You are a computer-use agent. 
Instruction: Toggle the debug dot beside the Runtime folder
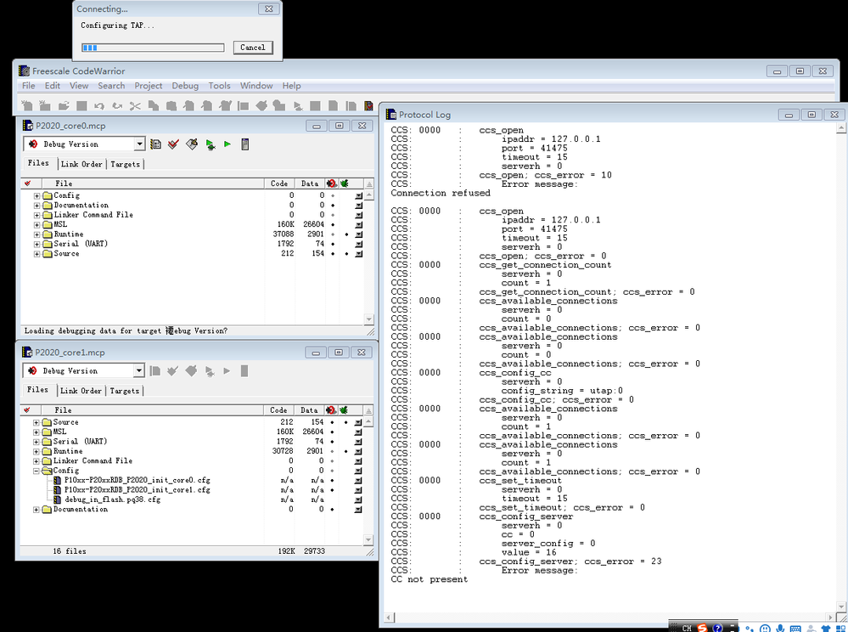pos(332,234)
